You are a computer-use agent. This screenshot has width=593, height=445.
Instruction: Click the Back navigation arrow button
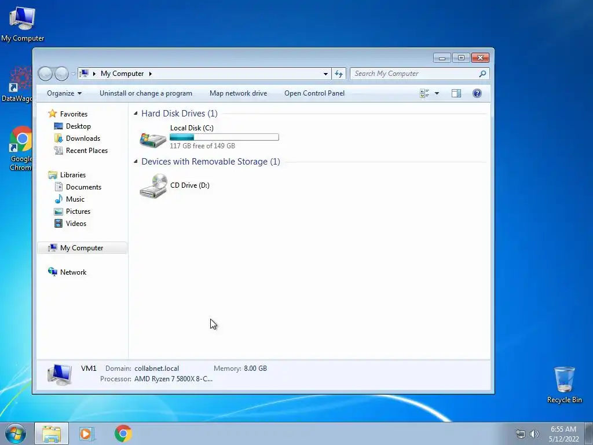[45, 74]
